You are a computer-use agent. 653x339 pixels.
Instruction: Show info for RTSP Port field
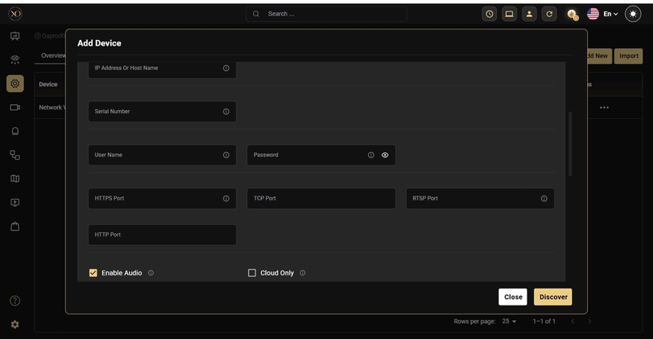click(544, 198)
